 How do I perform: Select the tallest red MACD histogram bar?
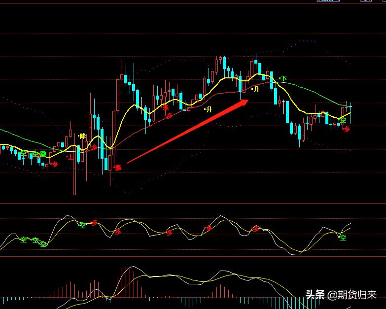point(126,282)
